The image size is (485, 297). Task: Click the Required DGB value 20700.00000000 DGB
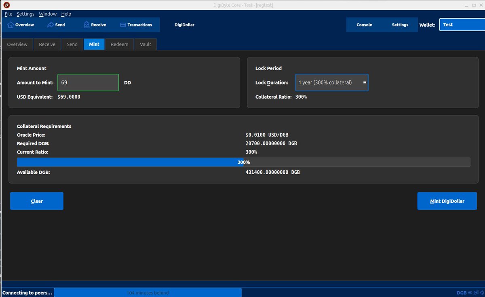coord(271,143)
